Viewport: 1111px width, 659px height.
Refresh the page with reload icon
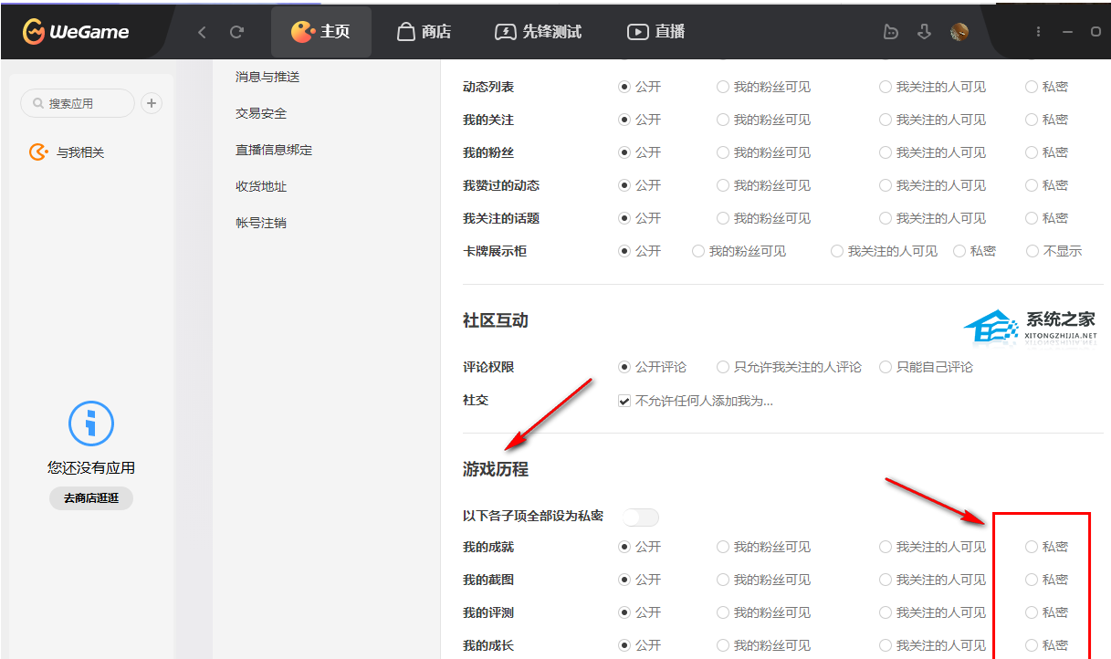click(x=236, y=32)
